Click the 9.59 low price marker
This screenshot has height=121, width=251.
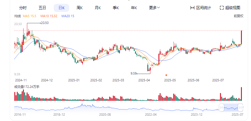click(134, 73)
